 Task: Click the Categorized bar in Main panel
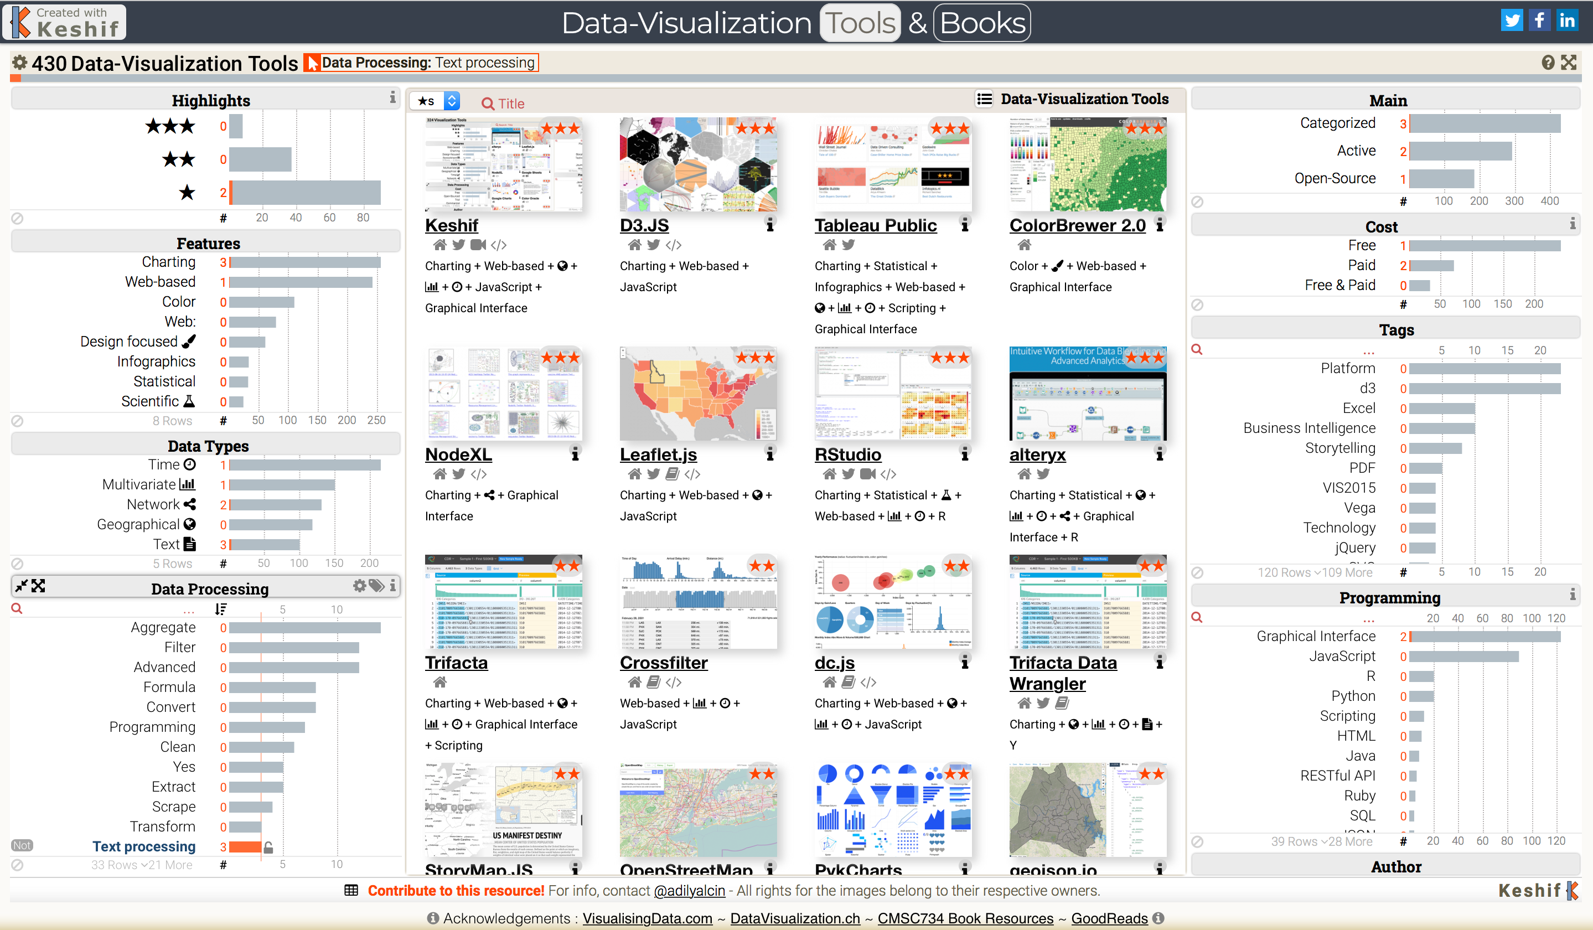coord(1485,123)
